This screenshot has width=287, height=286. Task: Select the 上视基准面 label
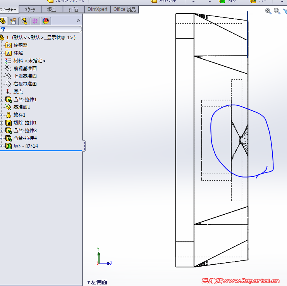[x=25, y=76]
